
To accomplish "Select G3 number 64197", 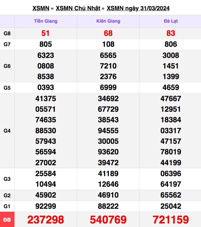I will (x=171, y=184).
